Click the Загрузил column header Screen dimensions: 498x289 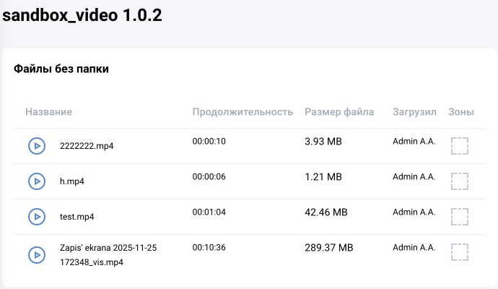click(414, 112)
